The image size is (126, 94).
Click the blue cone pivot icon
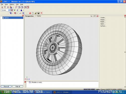tap(21, 10)
